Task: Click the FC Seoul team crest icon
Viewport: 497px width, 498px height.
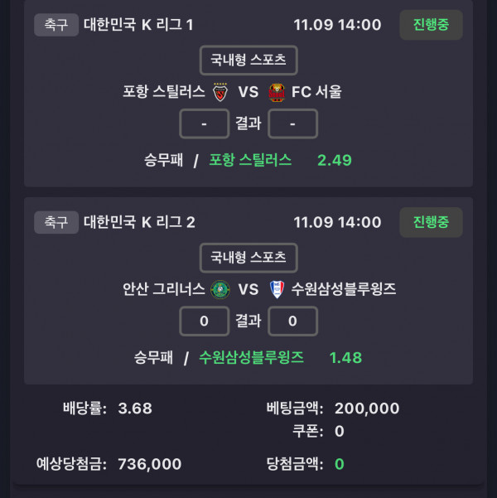Action: (x=277, y=92)
